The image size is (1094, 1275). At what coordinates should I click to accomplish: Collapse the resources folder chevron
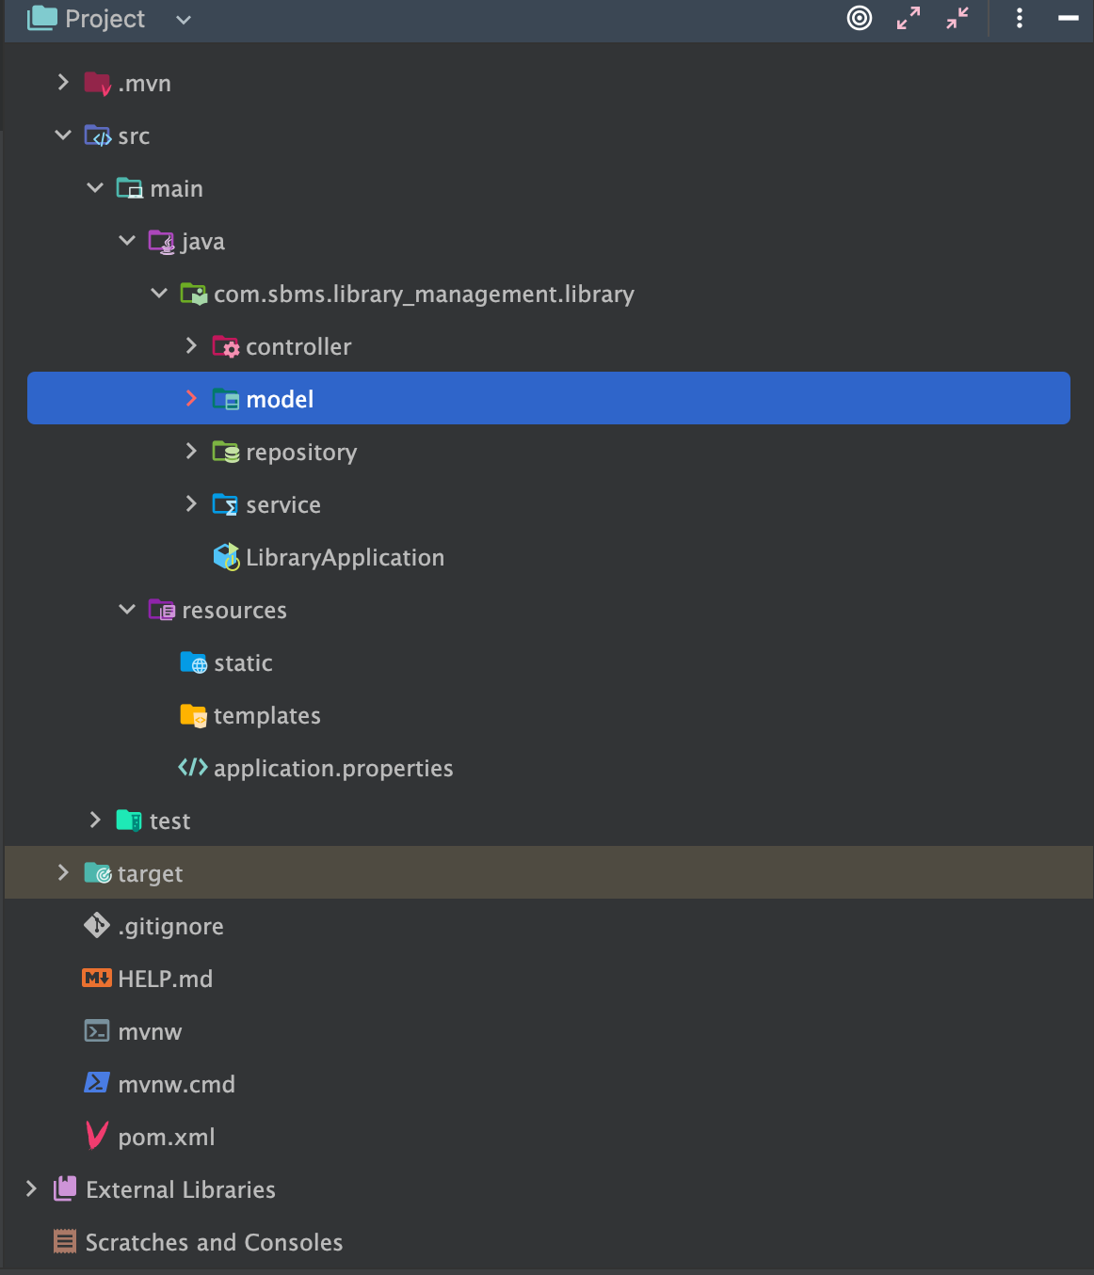click(x=127, y=610)
